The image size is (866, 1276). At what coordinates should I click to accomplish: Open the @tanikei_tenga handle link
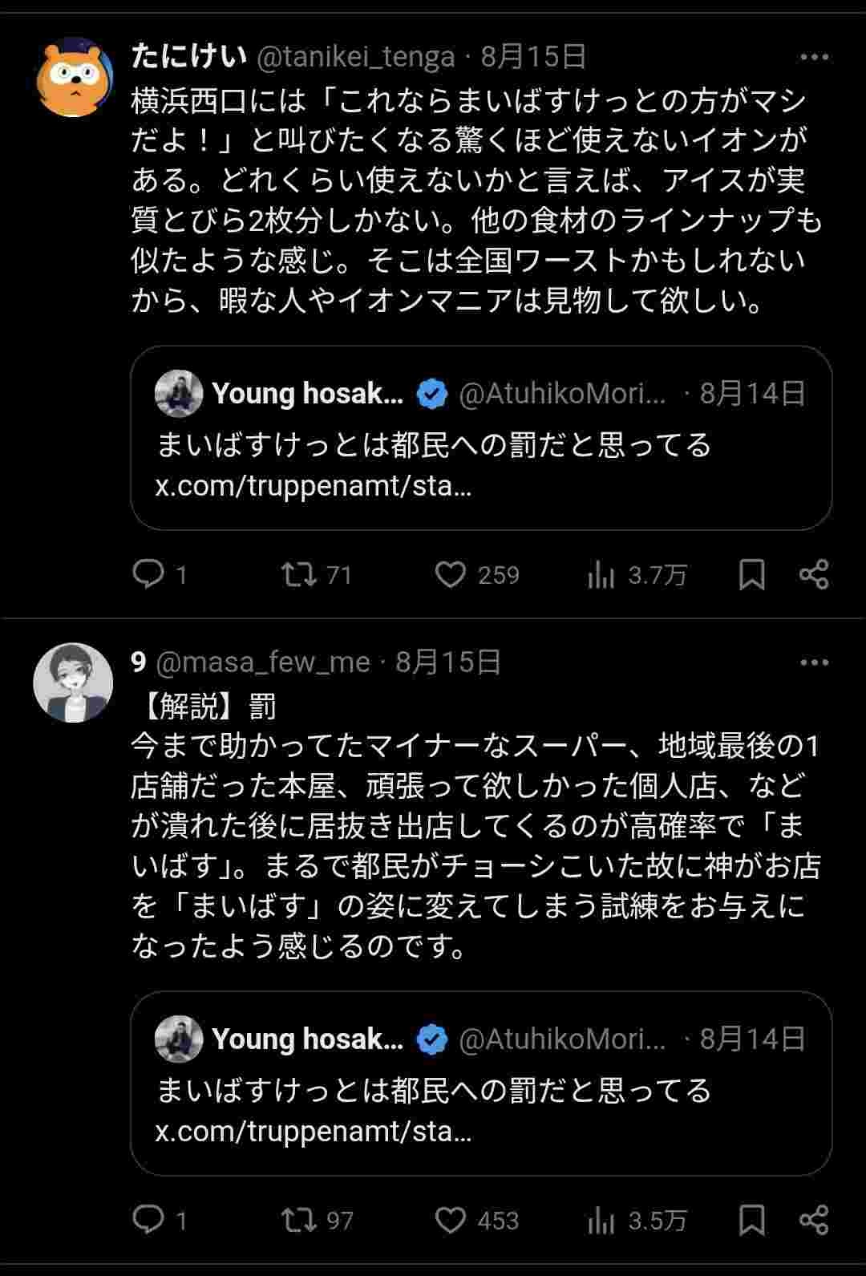pos(355,58)
